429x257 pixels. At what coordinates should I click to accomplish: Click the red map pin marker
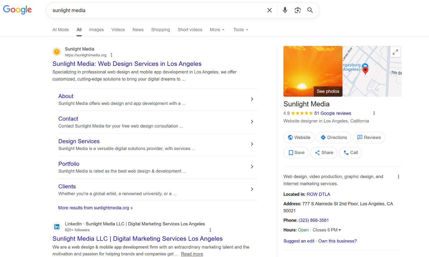[x=365, y=70]
